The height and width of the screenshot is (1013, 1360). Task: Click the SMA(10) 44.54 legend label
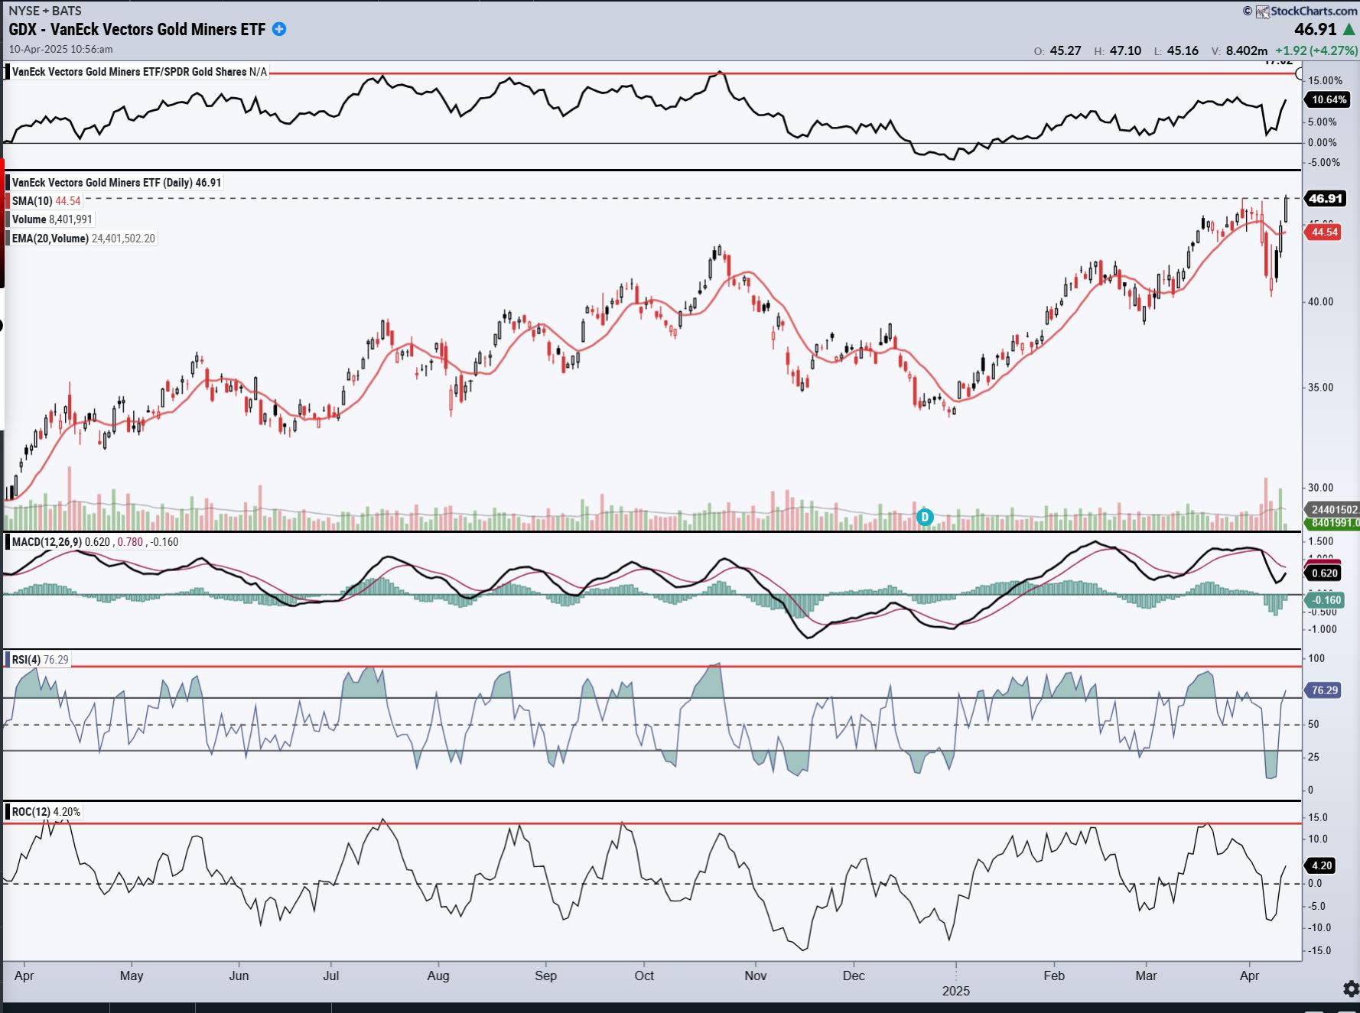(x=46, y=201)
